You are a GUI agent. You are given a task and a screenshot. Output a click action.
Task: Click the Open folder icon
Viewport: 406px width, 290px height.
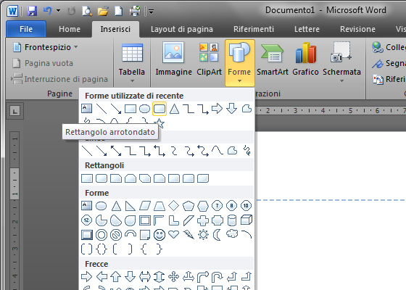tap(103, 11)
